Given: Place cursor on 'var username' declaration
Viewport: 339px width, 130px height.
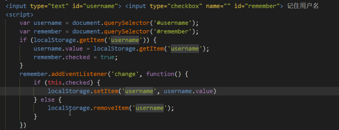Looking at the screenshot, I should coord(40,23).
